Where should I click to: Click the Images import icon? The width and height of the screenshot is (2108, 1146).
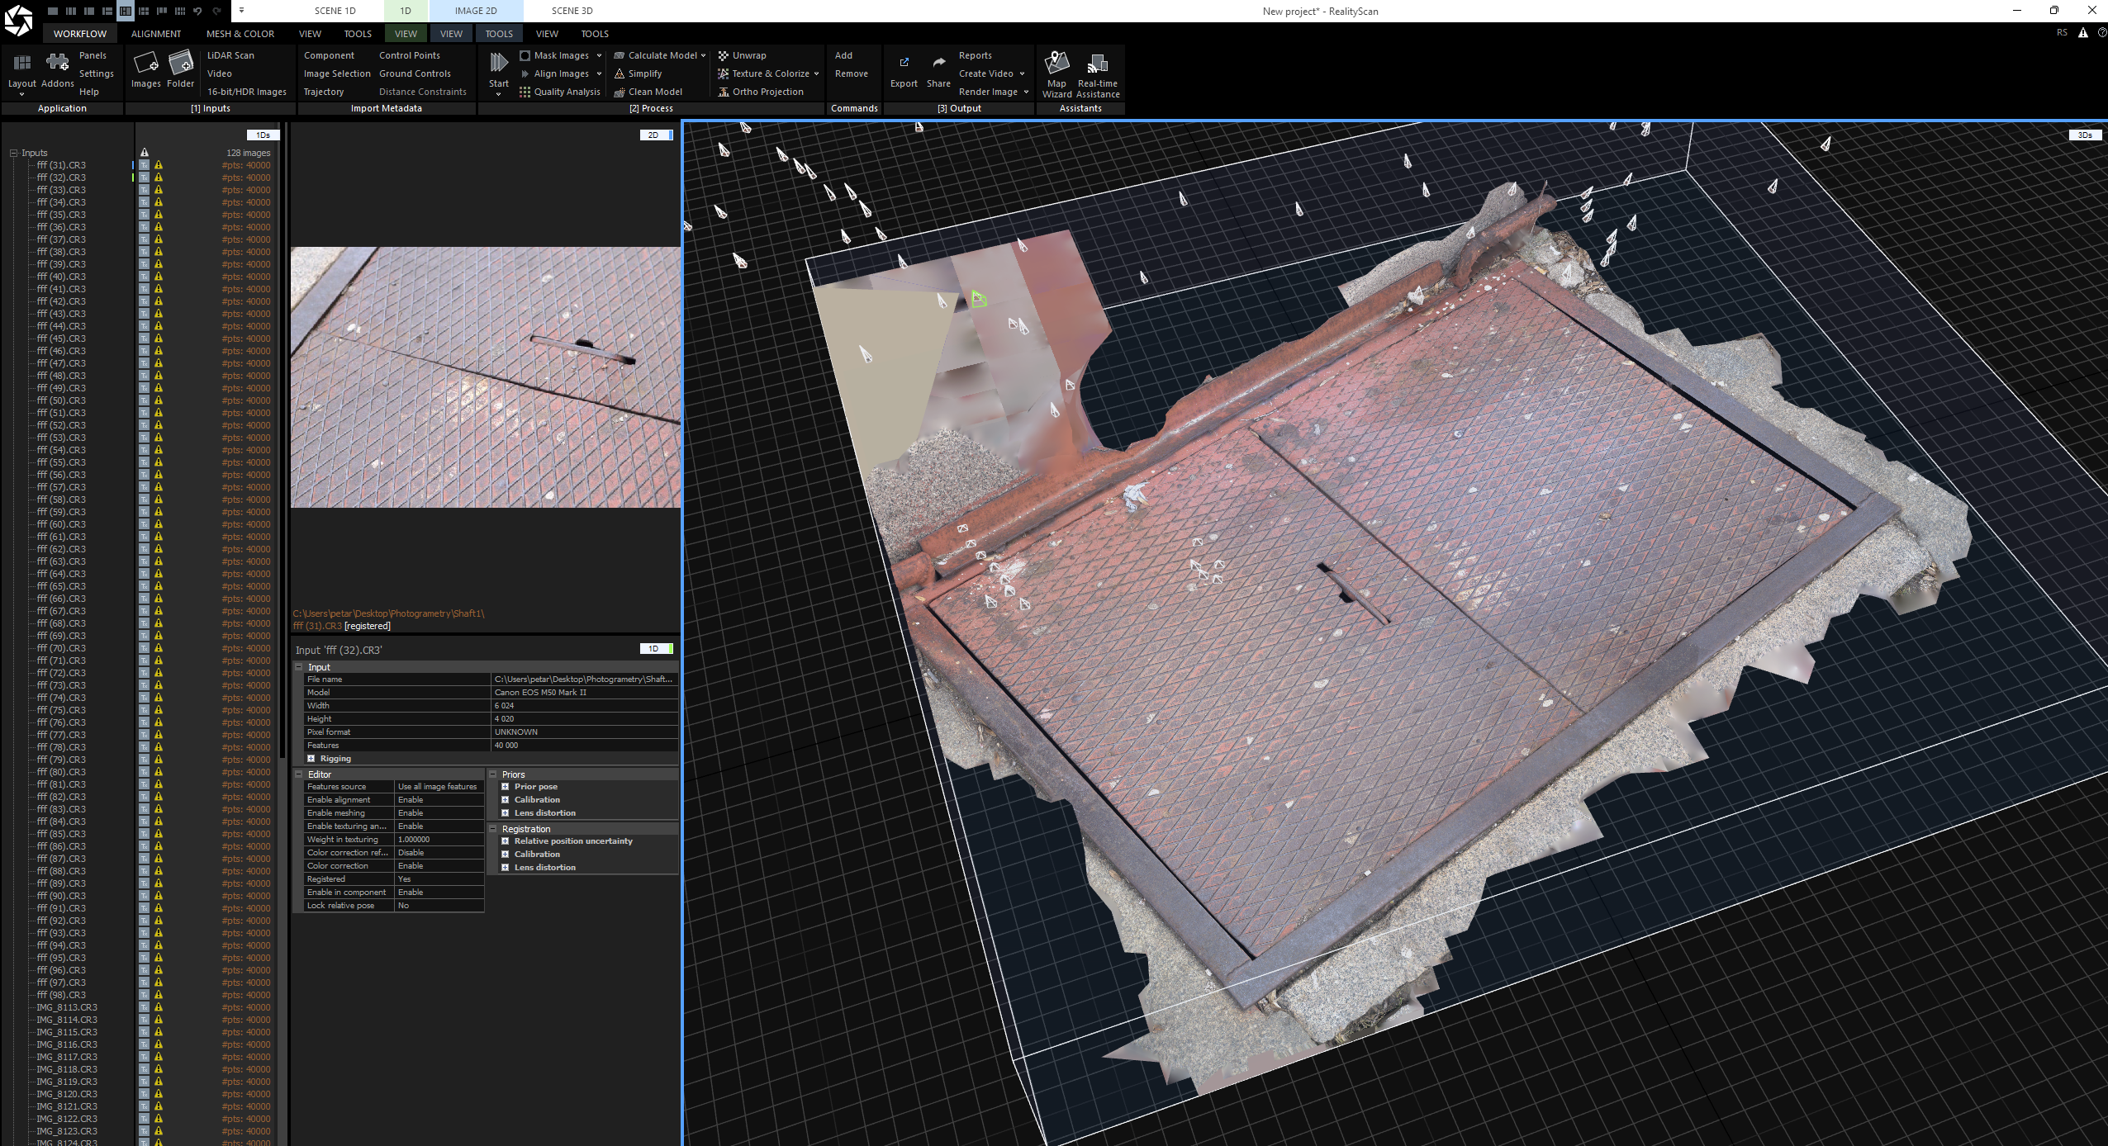coord(146,64)
